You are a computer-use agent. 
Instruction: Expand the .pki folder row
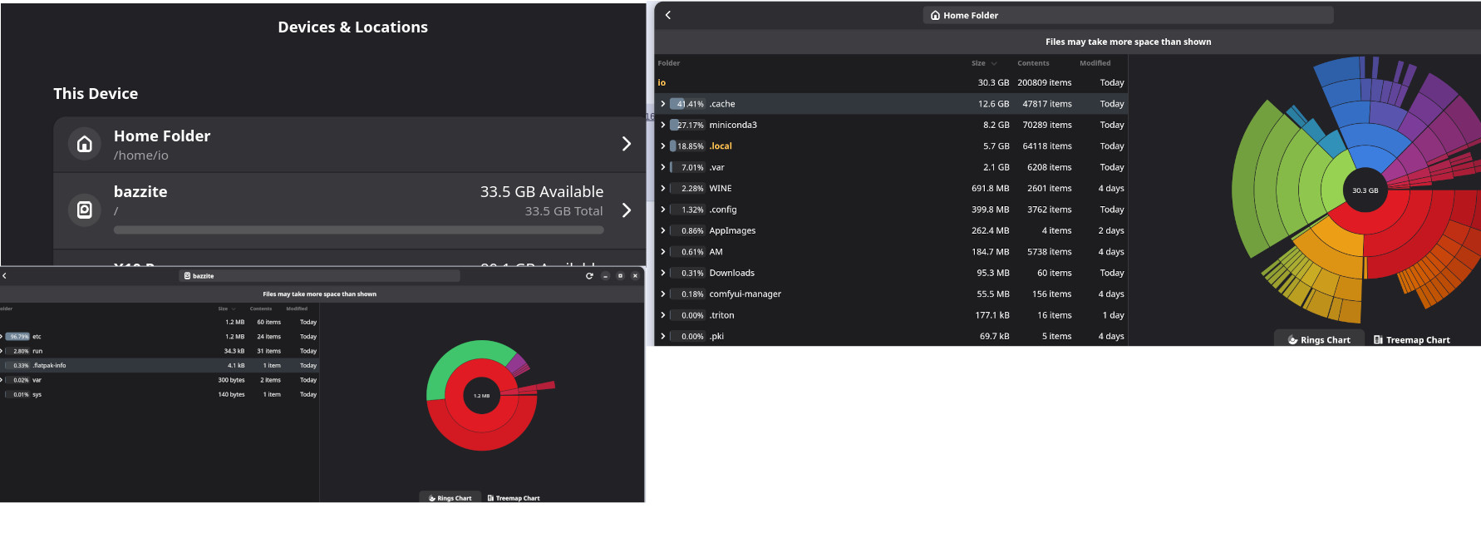click(x=662, y=337)
